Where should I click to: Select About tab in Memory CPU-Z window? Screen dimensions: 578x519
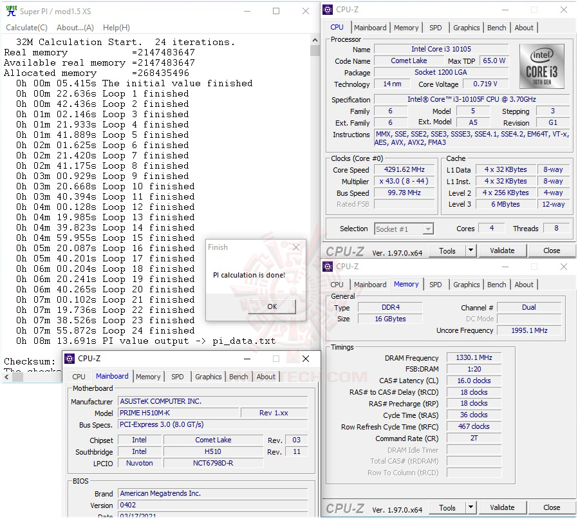click(524, 285)
